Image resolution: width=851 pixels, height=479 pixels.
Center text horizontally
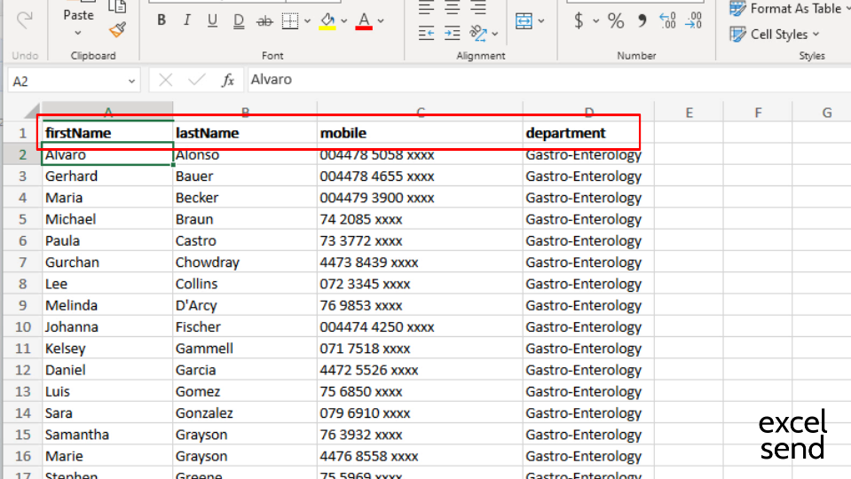[x=452, y=8]
